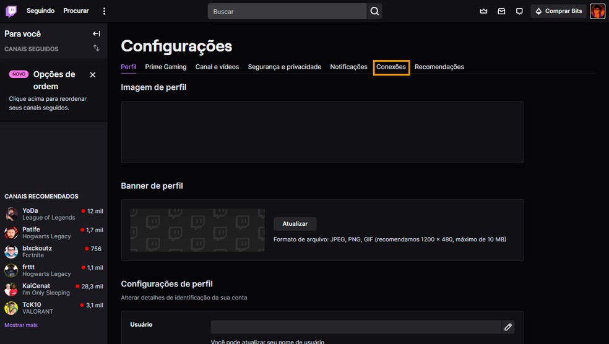Image resolution: width=609 pixels, height=344 pixels.
Task: Dismiss the Opções de ordem tip
Action: pos(93,74)
